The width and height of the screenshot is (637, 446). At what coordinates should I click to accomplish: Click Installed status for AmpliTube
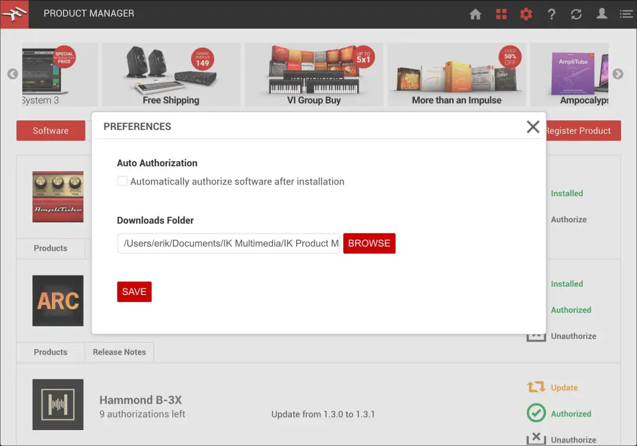567,194
